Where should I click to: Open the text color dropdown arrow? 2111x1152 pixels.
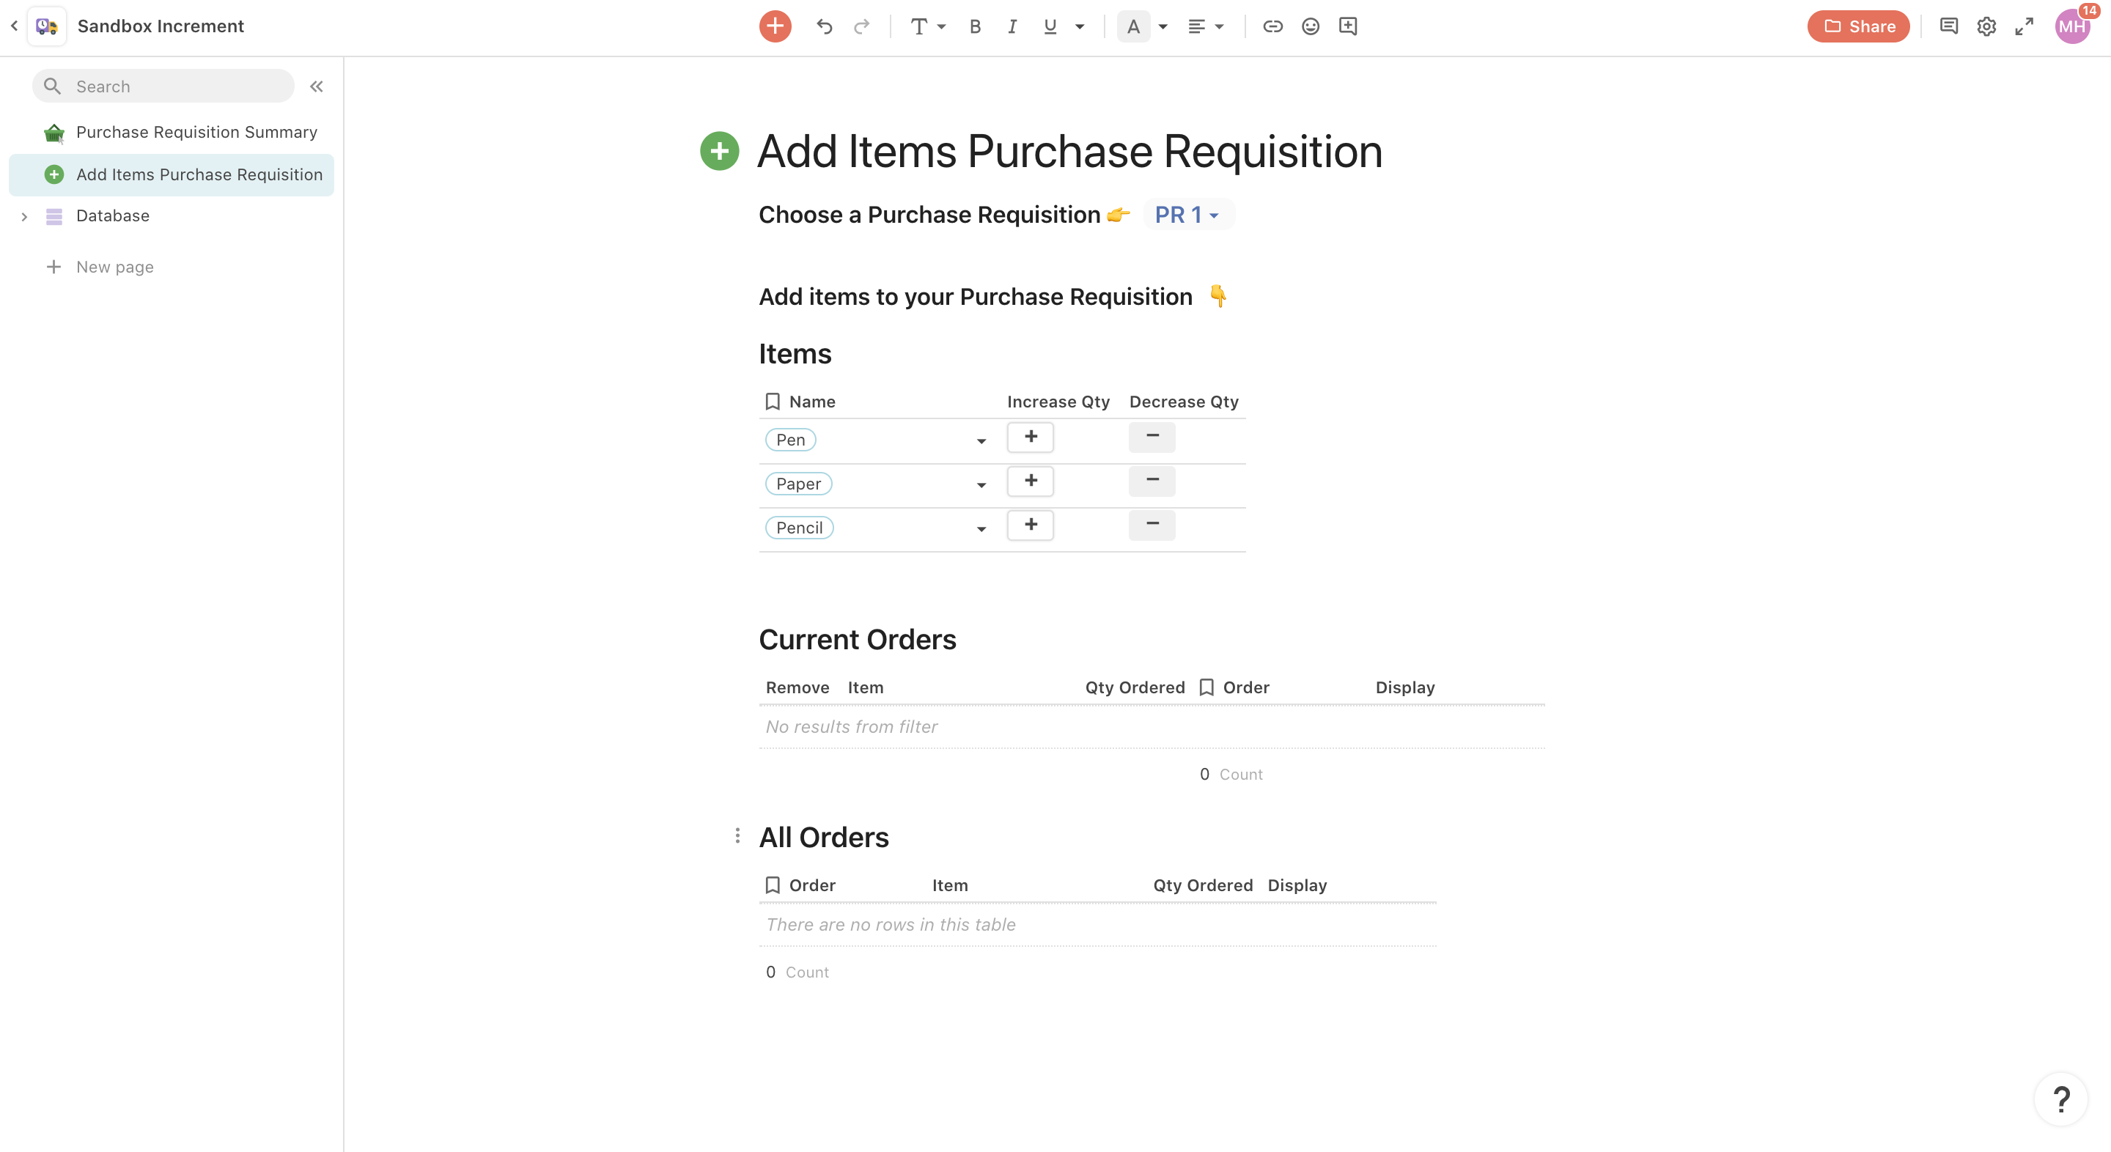click(x=1163, y=26)
